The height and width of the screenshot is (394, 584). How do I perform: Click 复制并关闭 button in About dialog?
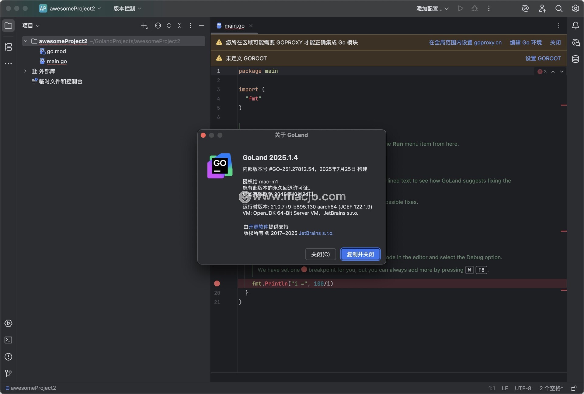(x=360, y=254)
